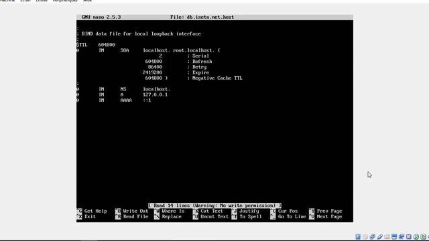This screenshot has height=241, width=429.
Task: Click the Where Is shortcut label
Action: point(173,211)
